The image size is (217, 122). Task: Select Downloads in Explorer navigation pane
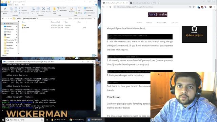click(10, 43)
